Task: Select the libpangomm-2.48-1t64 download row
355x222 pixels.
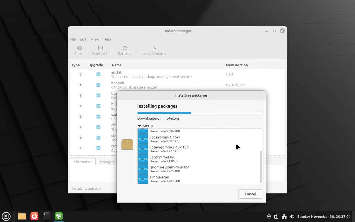Action: [x=199, y=149]
